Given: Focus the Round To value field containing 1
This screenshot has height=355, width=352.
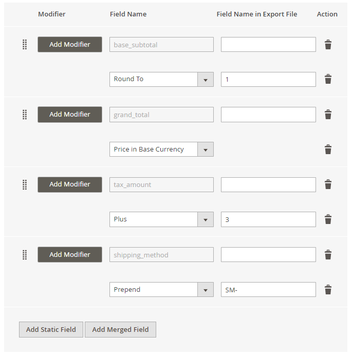Looking at the screenshot, I should coord(268,79).
